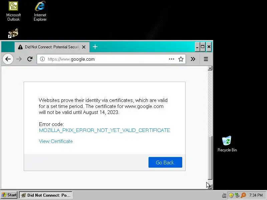
Task: Open page actions three-dots menu
Action: [171, 59]
